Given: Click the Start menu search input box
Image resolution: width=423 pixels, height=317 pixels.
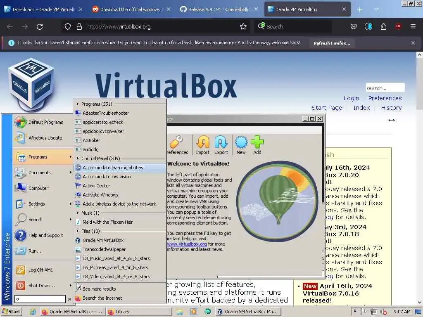Looking at the screenshot, I should tap(40, 299).
